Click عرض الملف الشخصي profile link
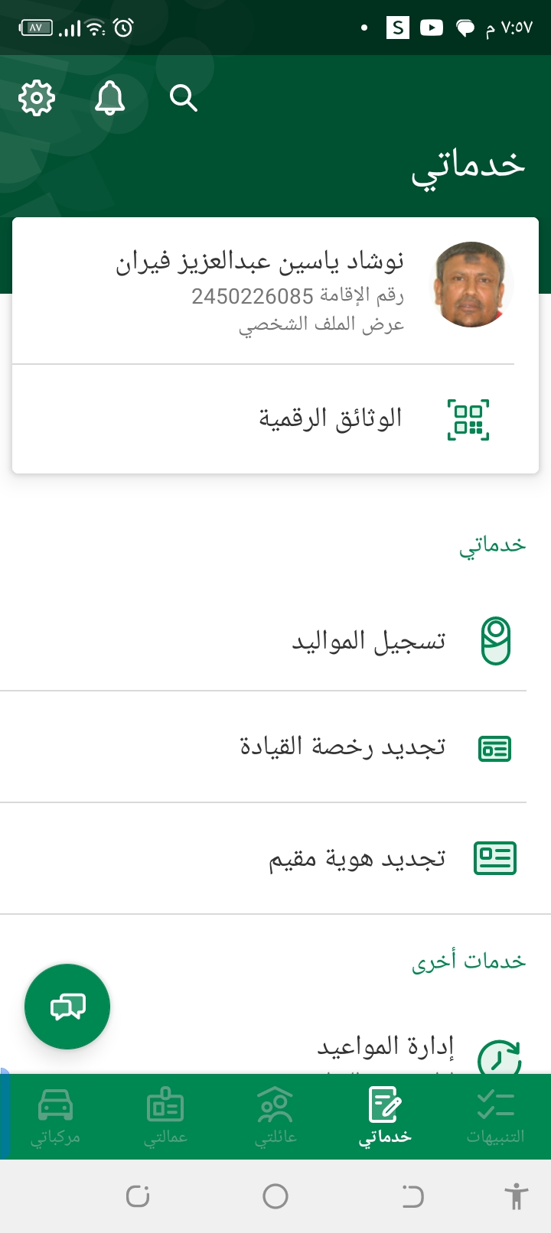The image size is (551, 1233). point(321,324)
